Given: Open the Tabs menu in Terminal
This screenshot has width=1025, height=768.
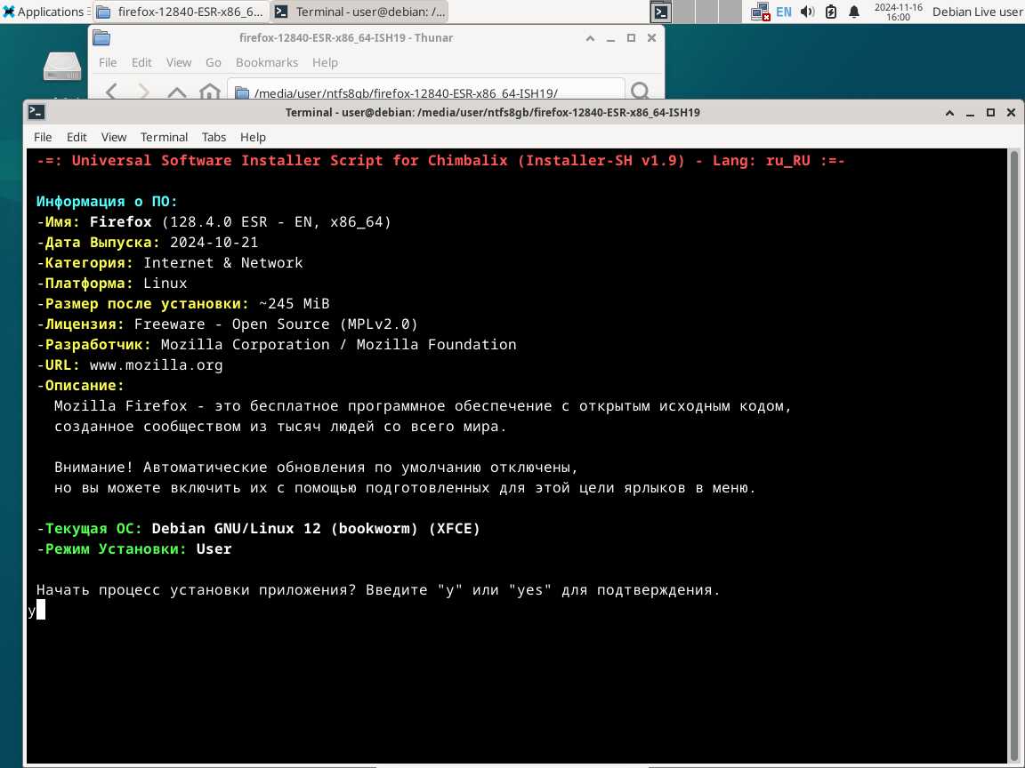Looking at the screenshot, I should 214,137.
